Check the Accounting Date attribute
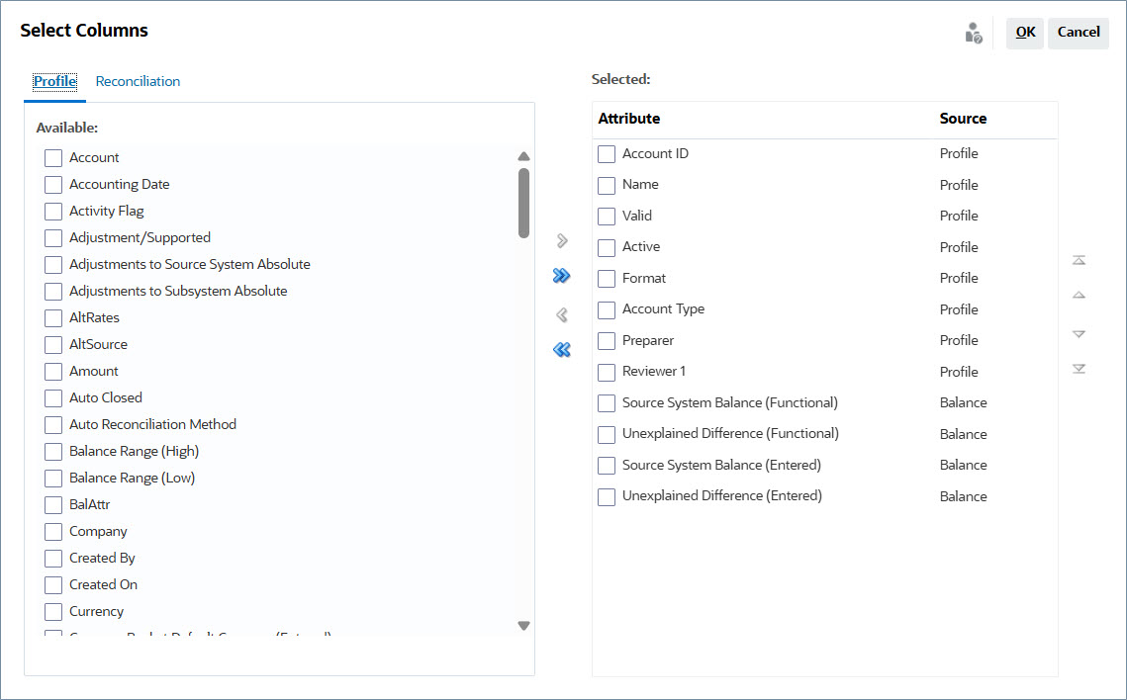 [x=52, y=184]
